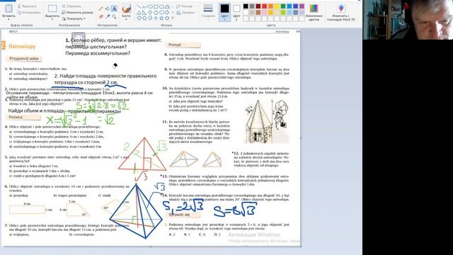Choose the Rectangle shape
This screenshot has width=453, height=255.
[156, 6]
